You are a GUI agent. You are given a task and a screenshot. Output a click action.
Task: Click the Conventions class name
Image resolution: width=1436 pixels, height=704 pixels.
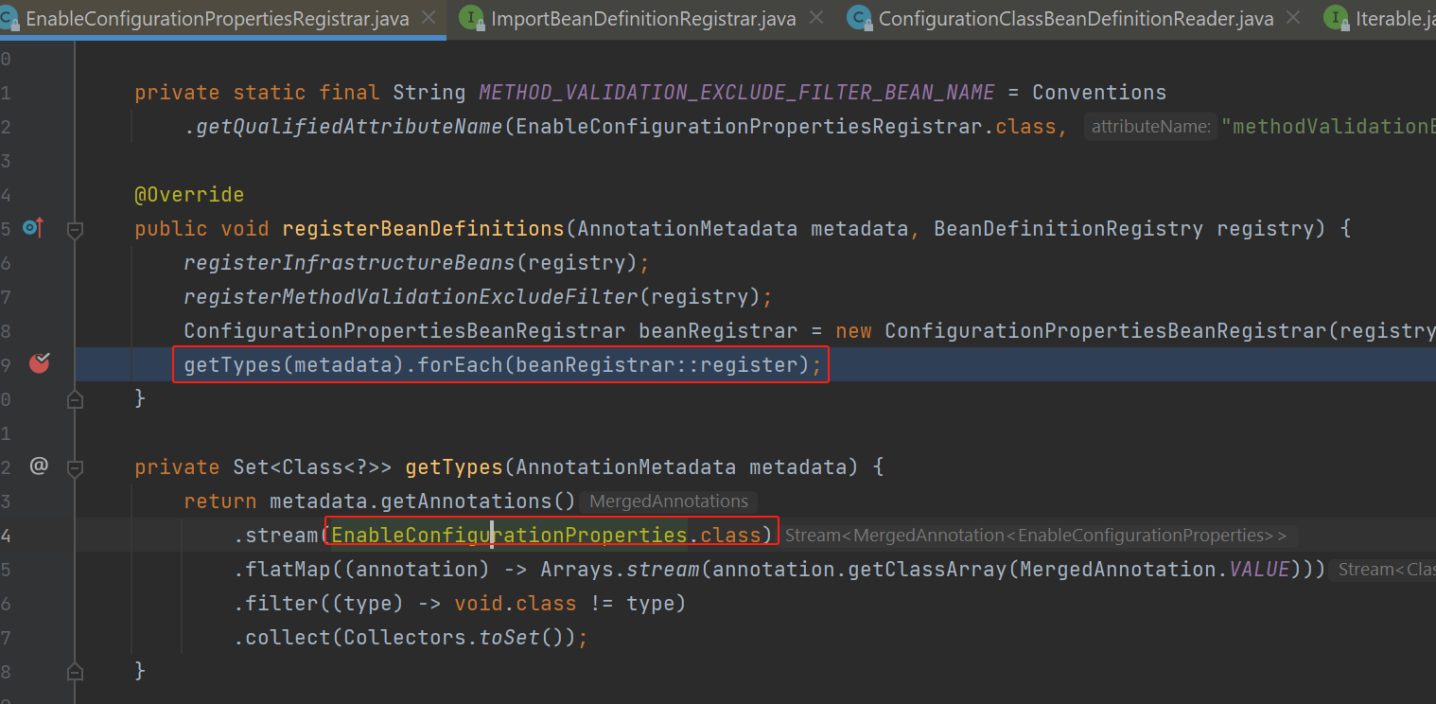(1099, 93)
